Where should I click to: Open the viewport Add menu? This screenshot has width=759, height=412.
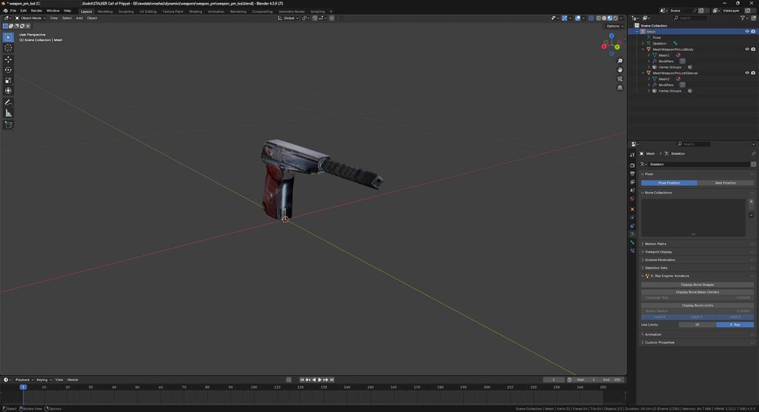click(x=79, y=18)
